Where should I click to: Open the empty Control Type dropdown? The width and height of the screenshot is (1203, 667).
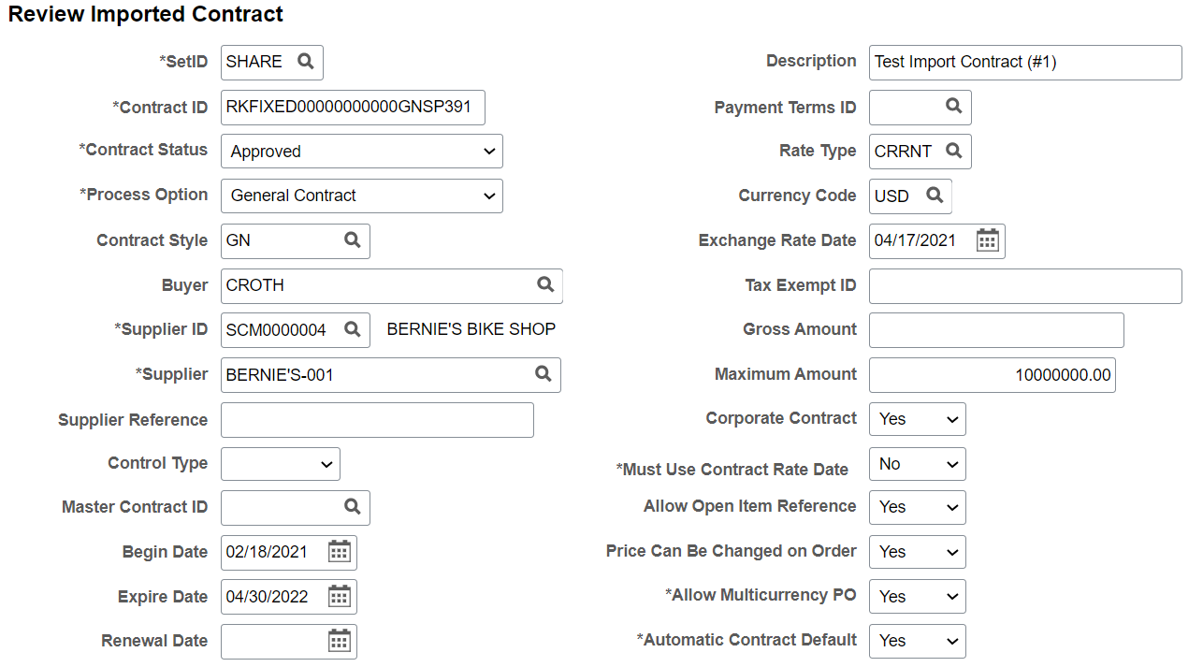(280, 463)
